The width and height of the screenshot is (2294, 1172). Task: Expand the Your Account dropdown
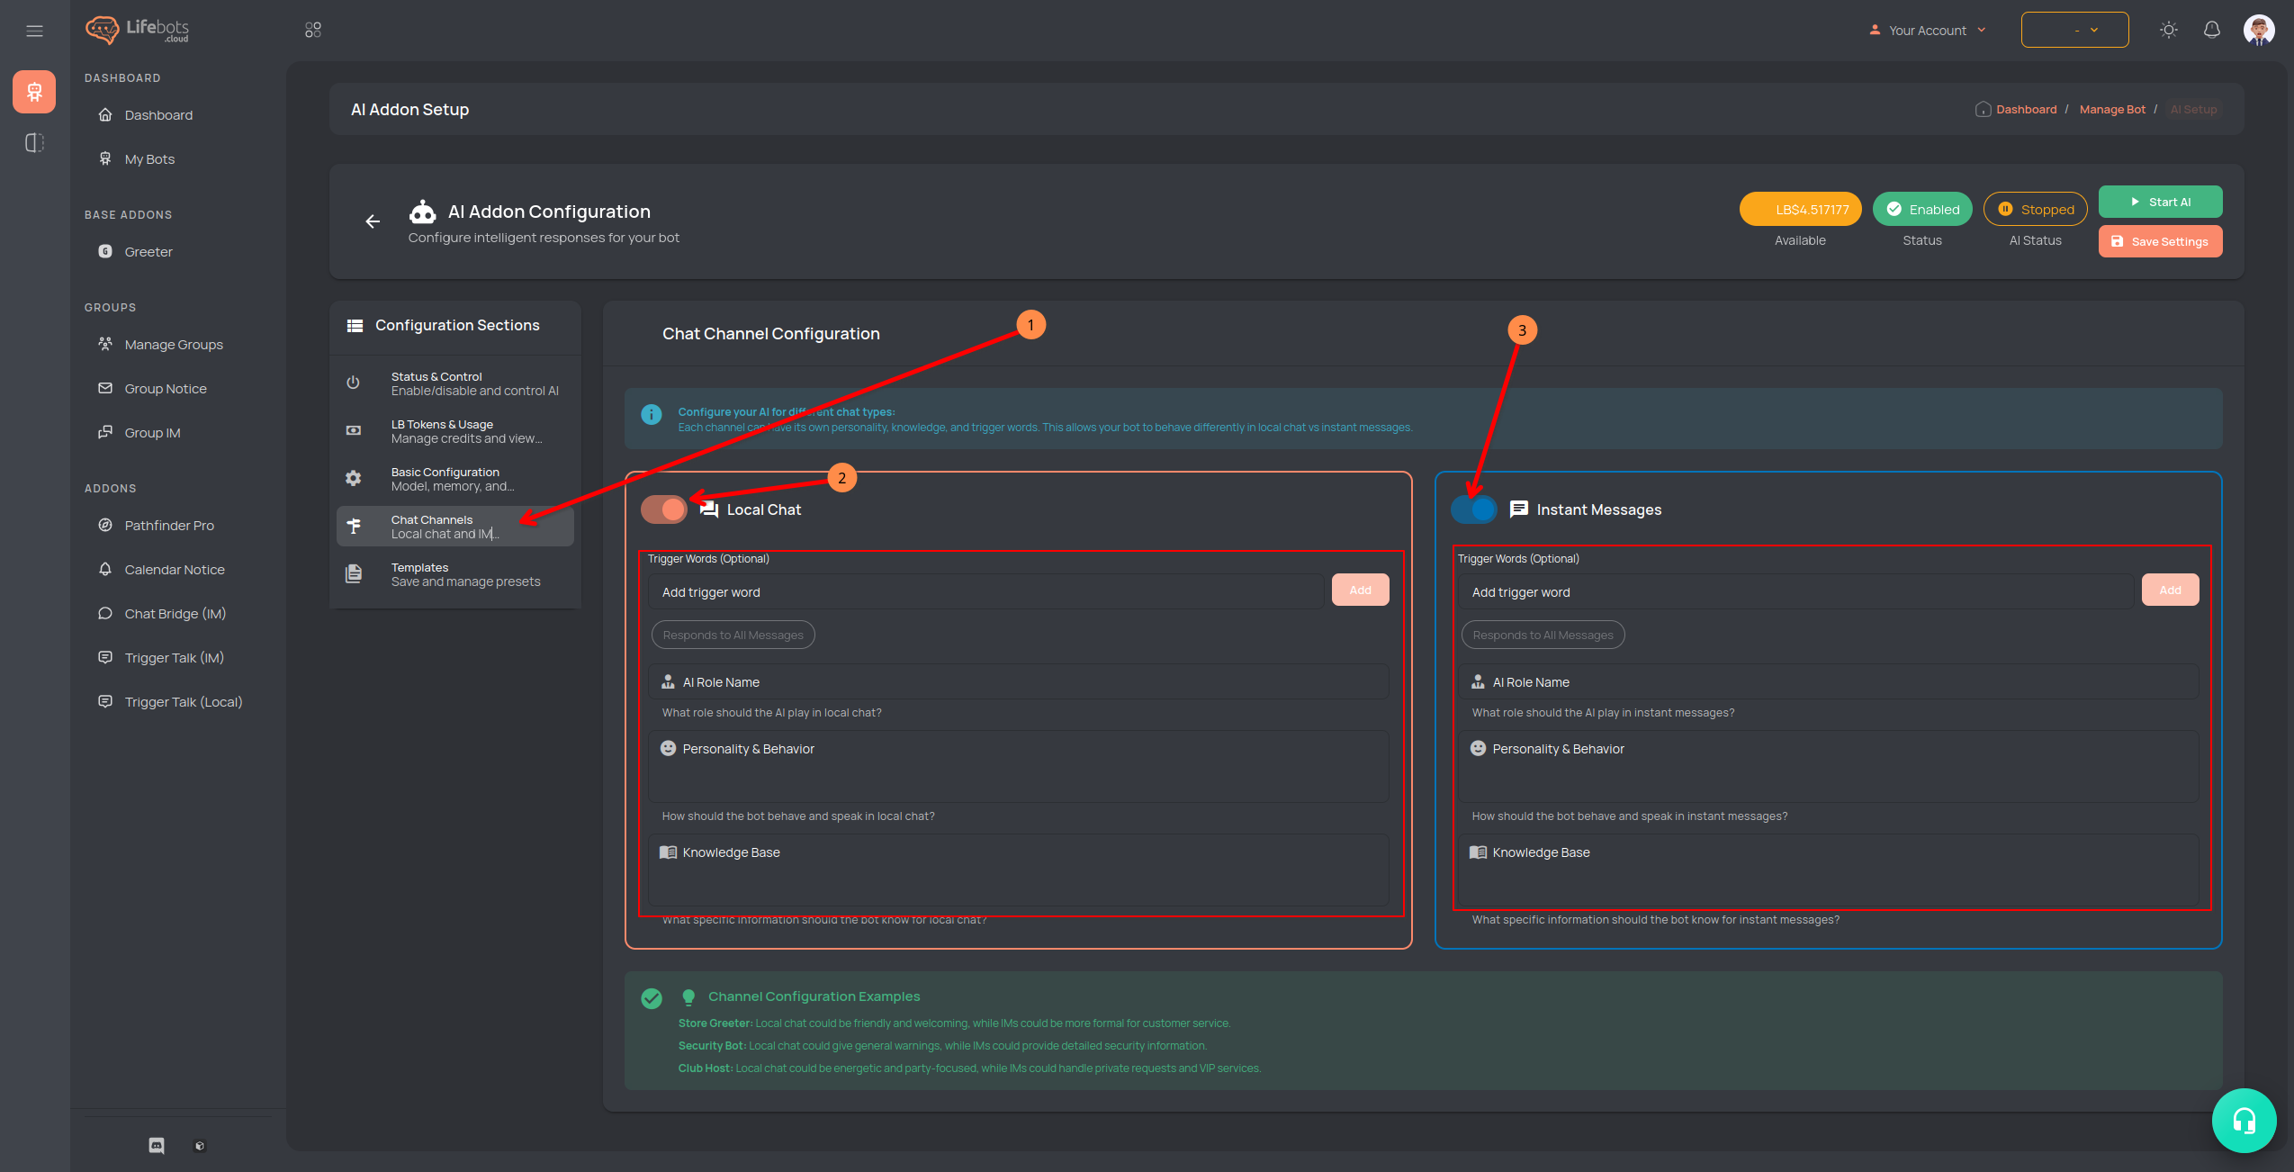coord(1928,30)
